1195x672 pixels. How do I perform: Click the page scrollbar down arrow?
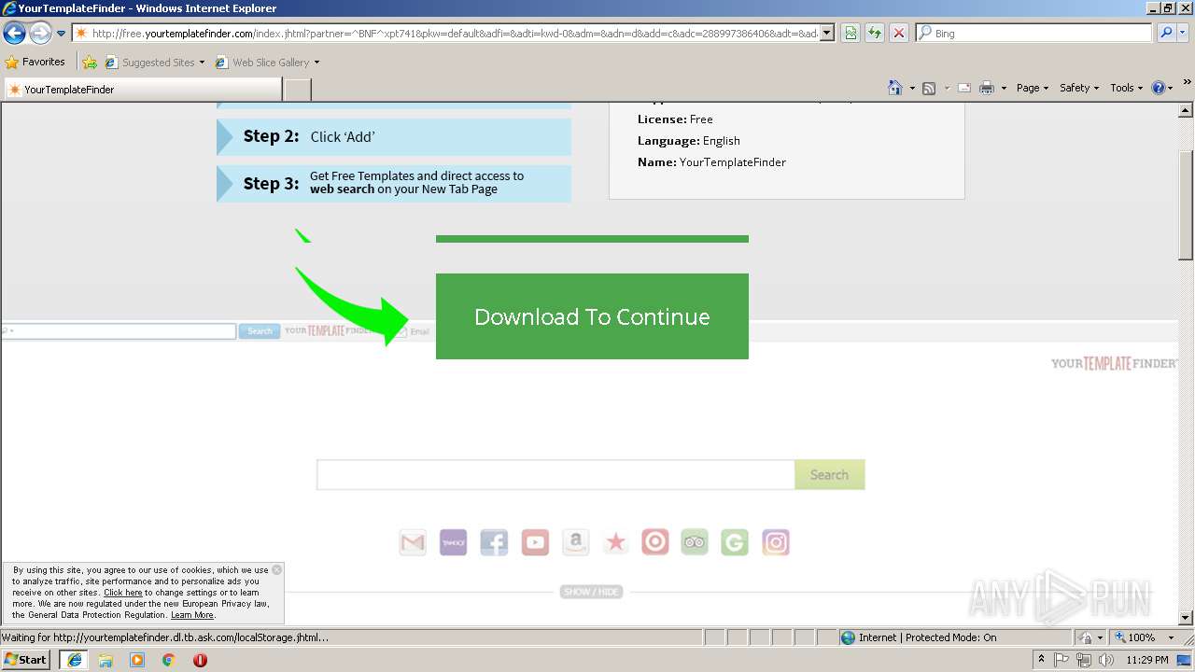[1186, 617]
